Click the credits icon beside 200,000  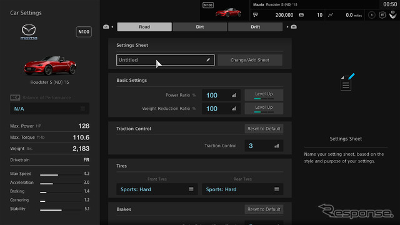click(256, 15)
